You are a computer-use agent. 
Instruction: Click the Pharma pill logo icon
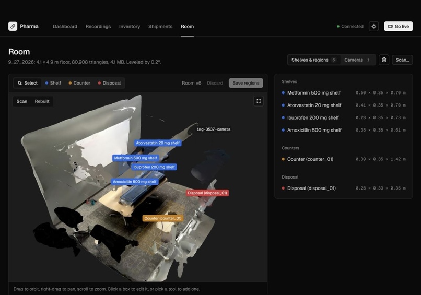[13, 26]
